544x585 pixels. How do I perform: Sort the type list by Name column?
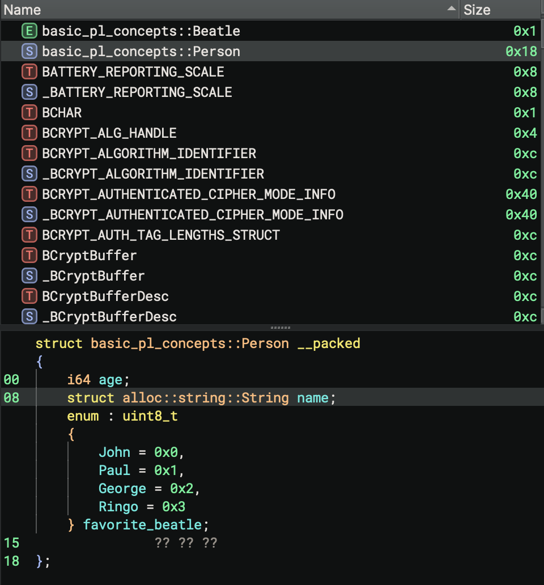click(x=227, y=10)
